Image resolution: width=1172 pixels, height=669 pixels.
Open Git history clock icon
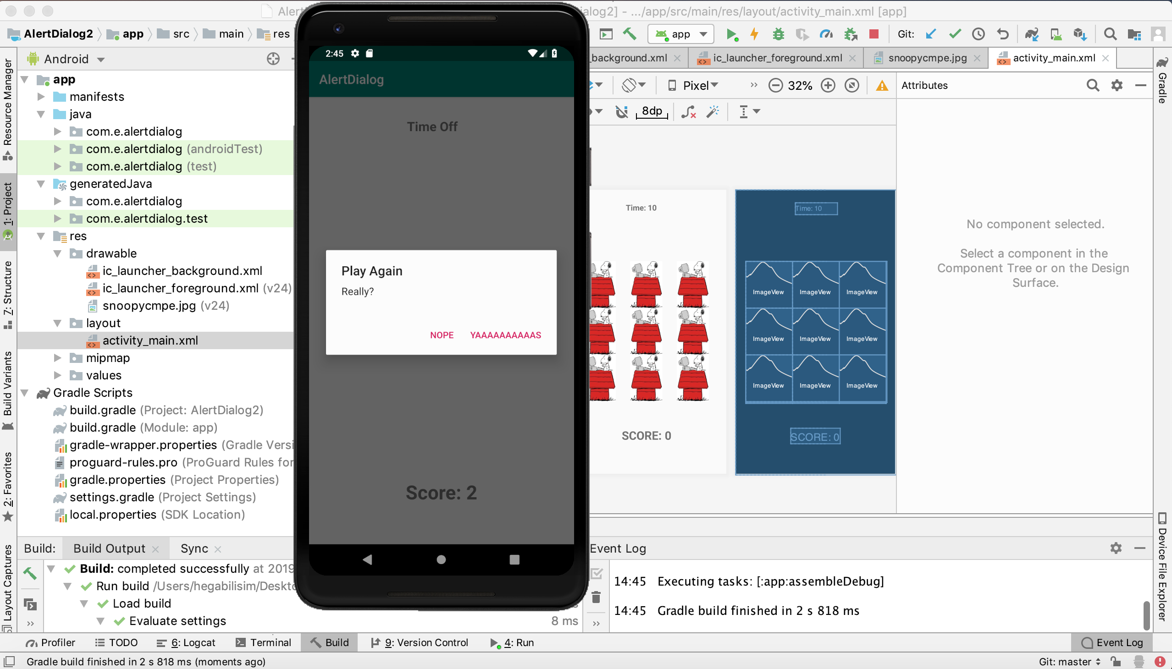pos(979,34)
